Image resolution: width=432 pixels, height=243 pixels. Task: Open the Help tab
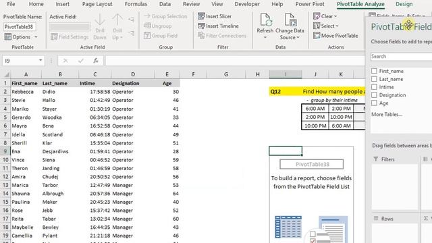[277, 4]
